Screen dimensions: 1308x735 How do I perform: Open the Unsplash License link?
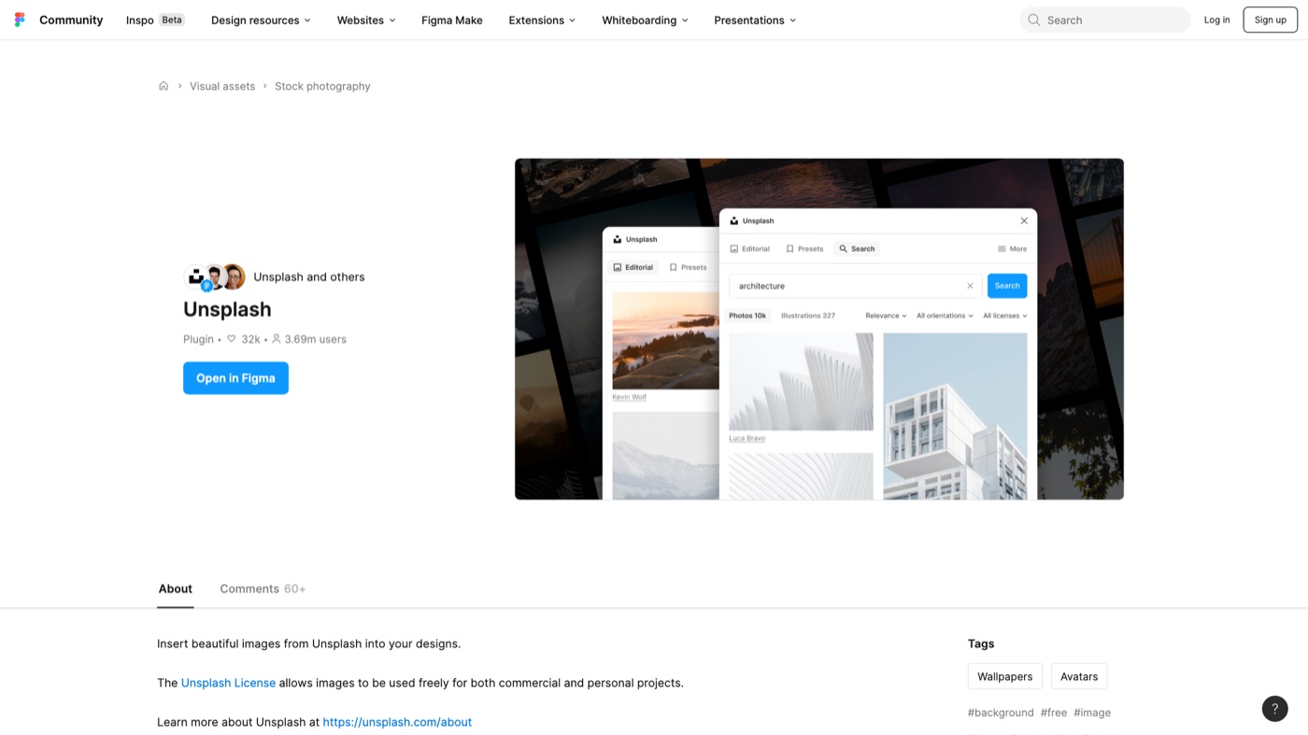(228, 683)
